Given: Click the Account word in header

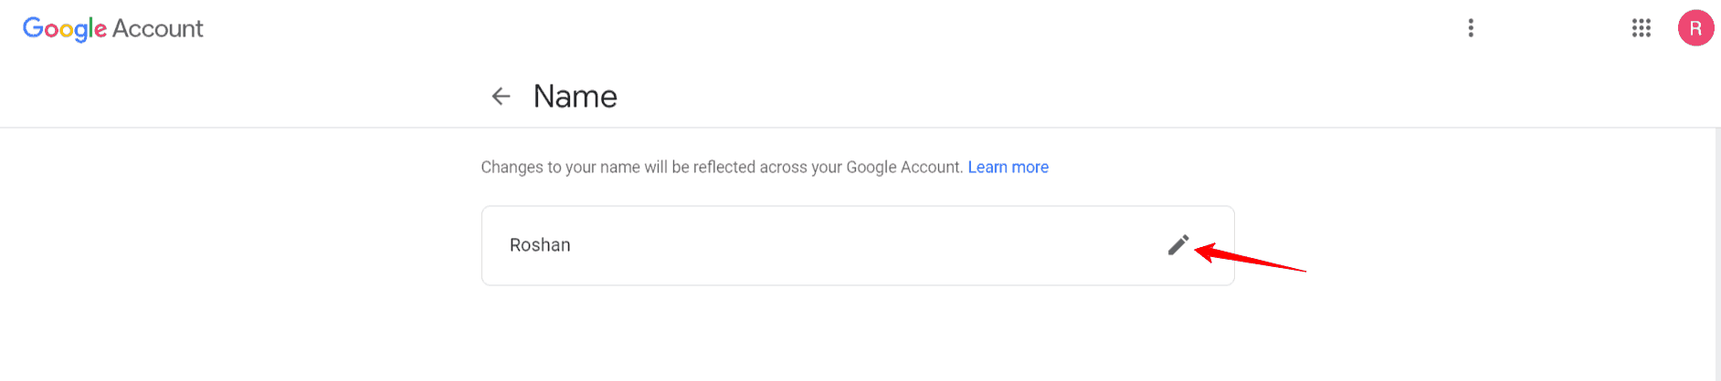Looking at the screenshot, I should coord(157,28).
